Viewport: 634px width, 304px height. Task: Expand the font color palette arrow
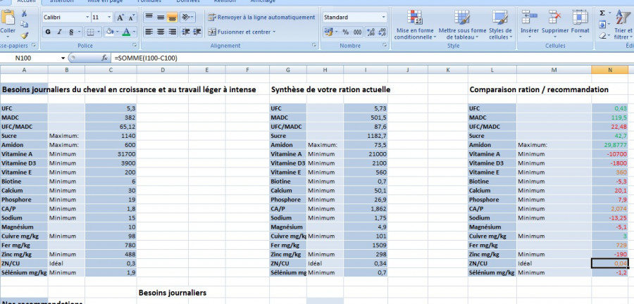134,32
